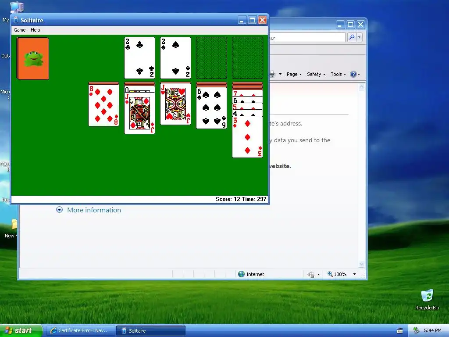Open the search provider dropdown arrow

tap(360, 37)
